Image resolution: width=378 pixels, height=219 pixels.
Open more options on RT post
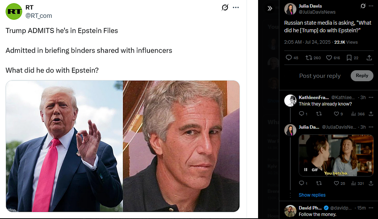tap(236, 8)
